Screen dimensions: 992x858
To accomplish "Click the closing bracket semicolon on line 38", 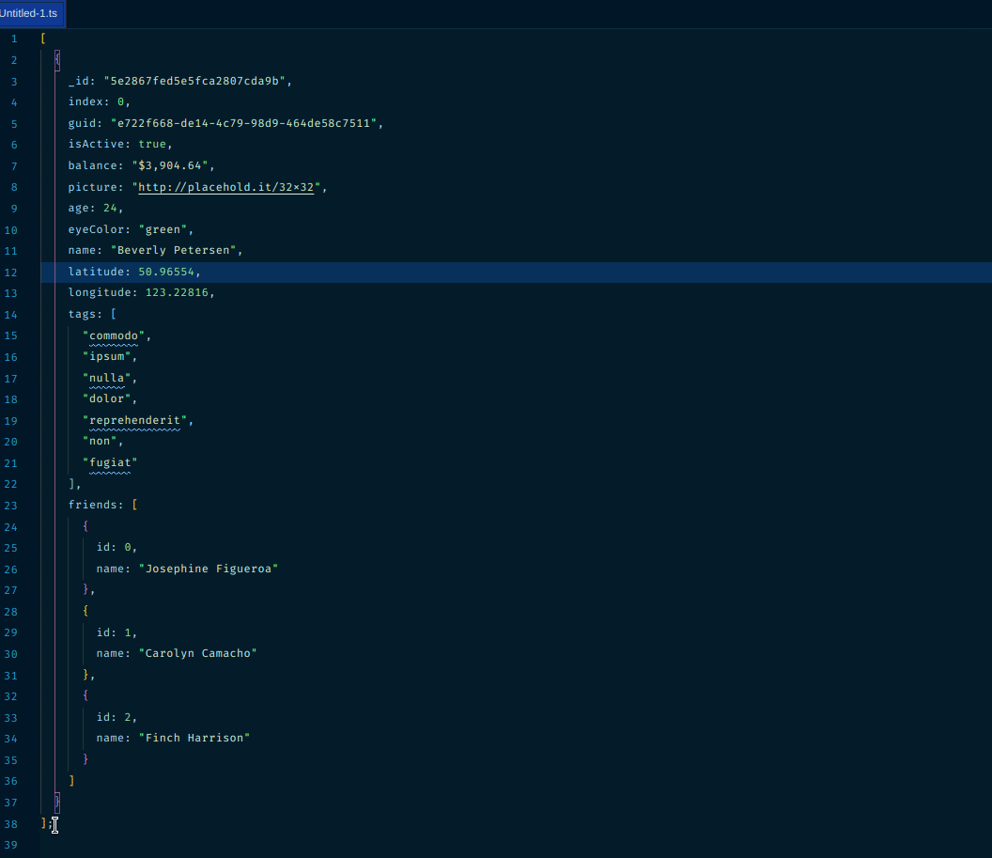I will [48, 823].
